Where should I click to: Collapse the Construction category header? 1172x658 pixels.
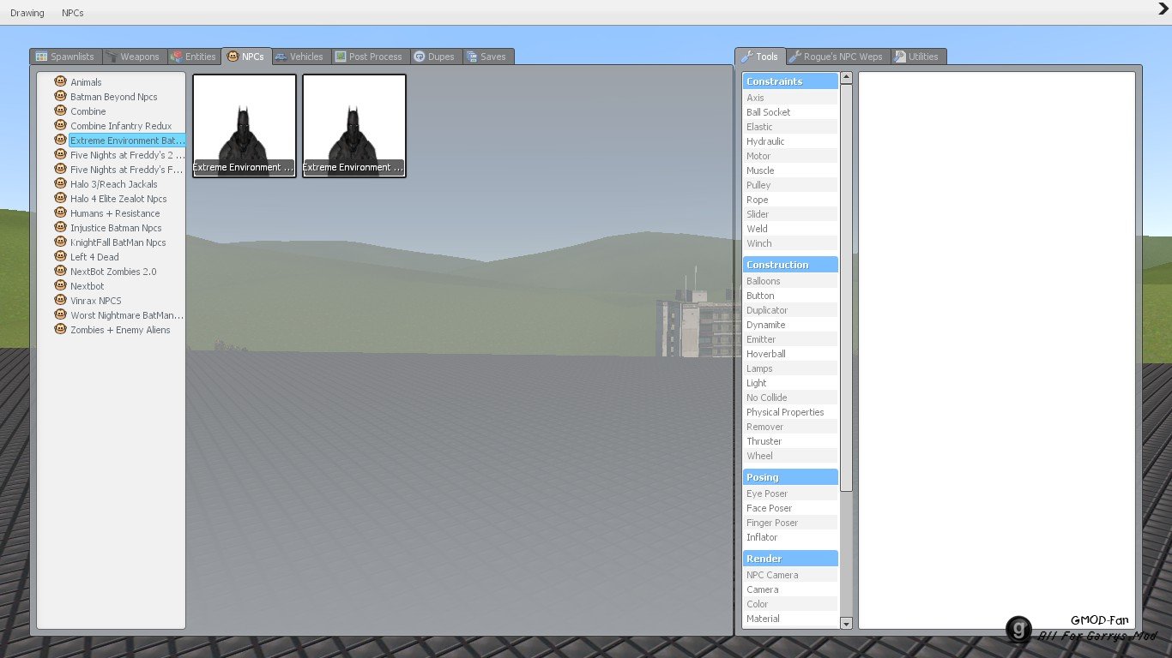(x=790, y=265)
